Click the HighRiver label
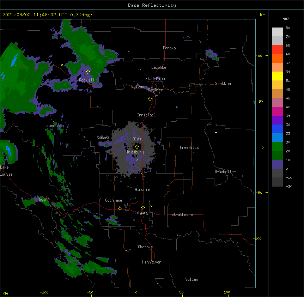The image size is (304, 297). pos(152,262)
